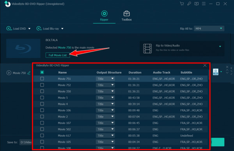Switch to the Toolbox tab

[x=126, y=16]
